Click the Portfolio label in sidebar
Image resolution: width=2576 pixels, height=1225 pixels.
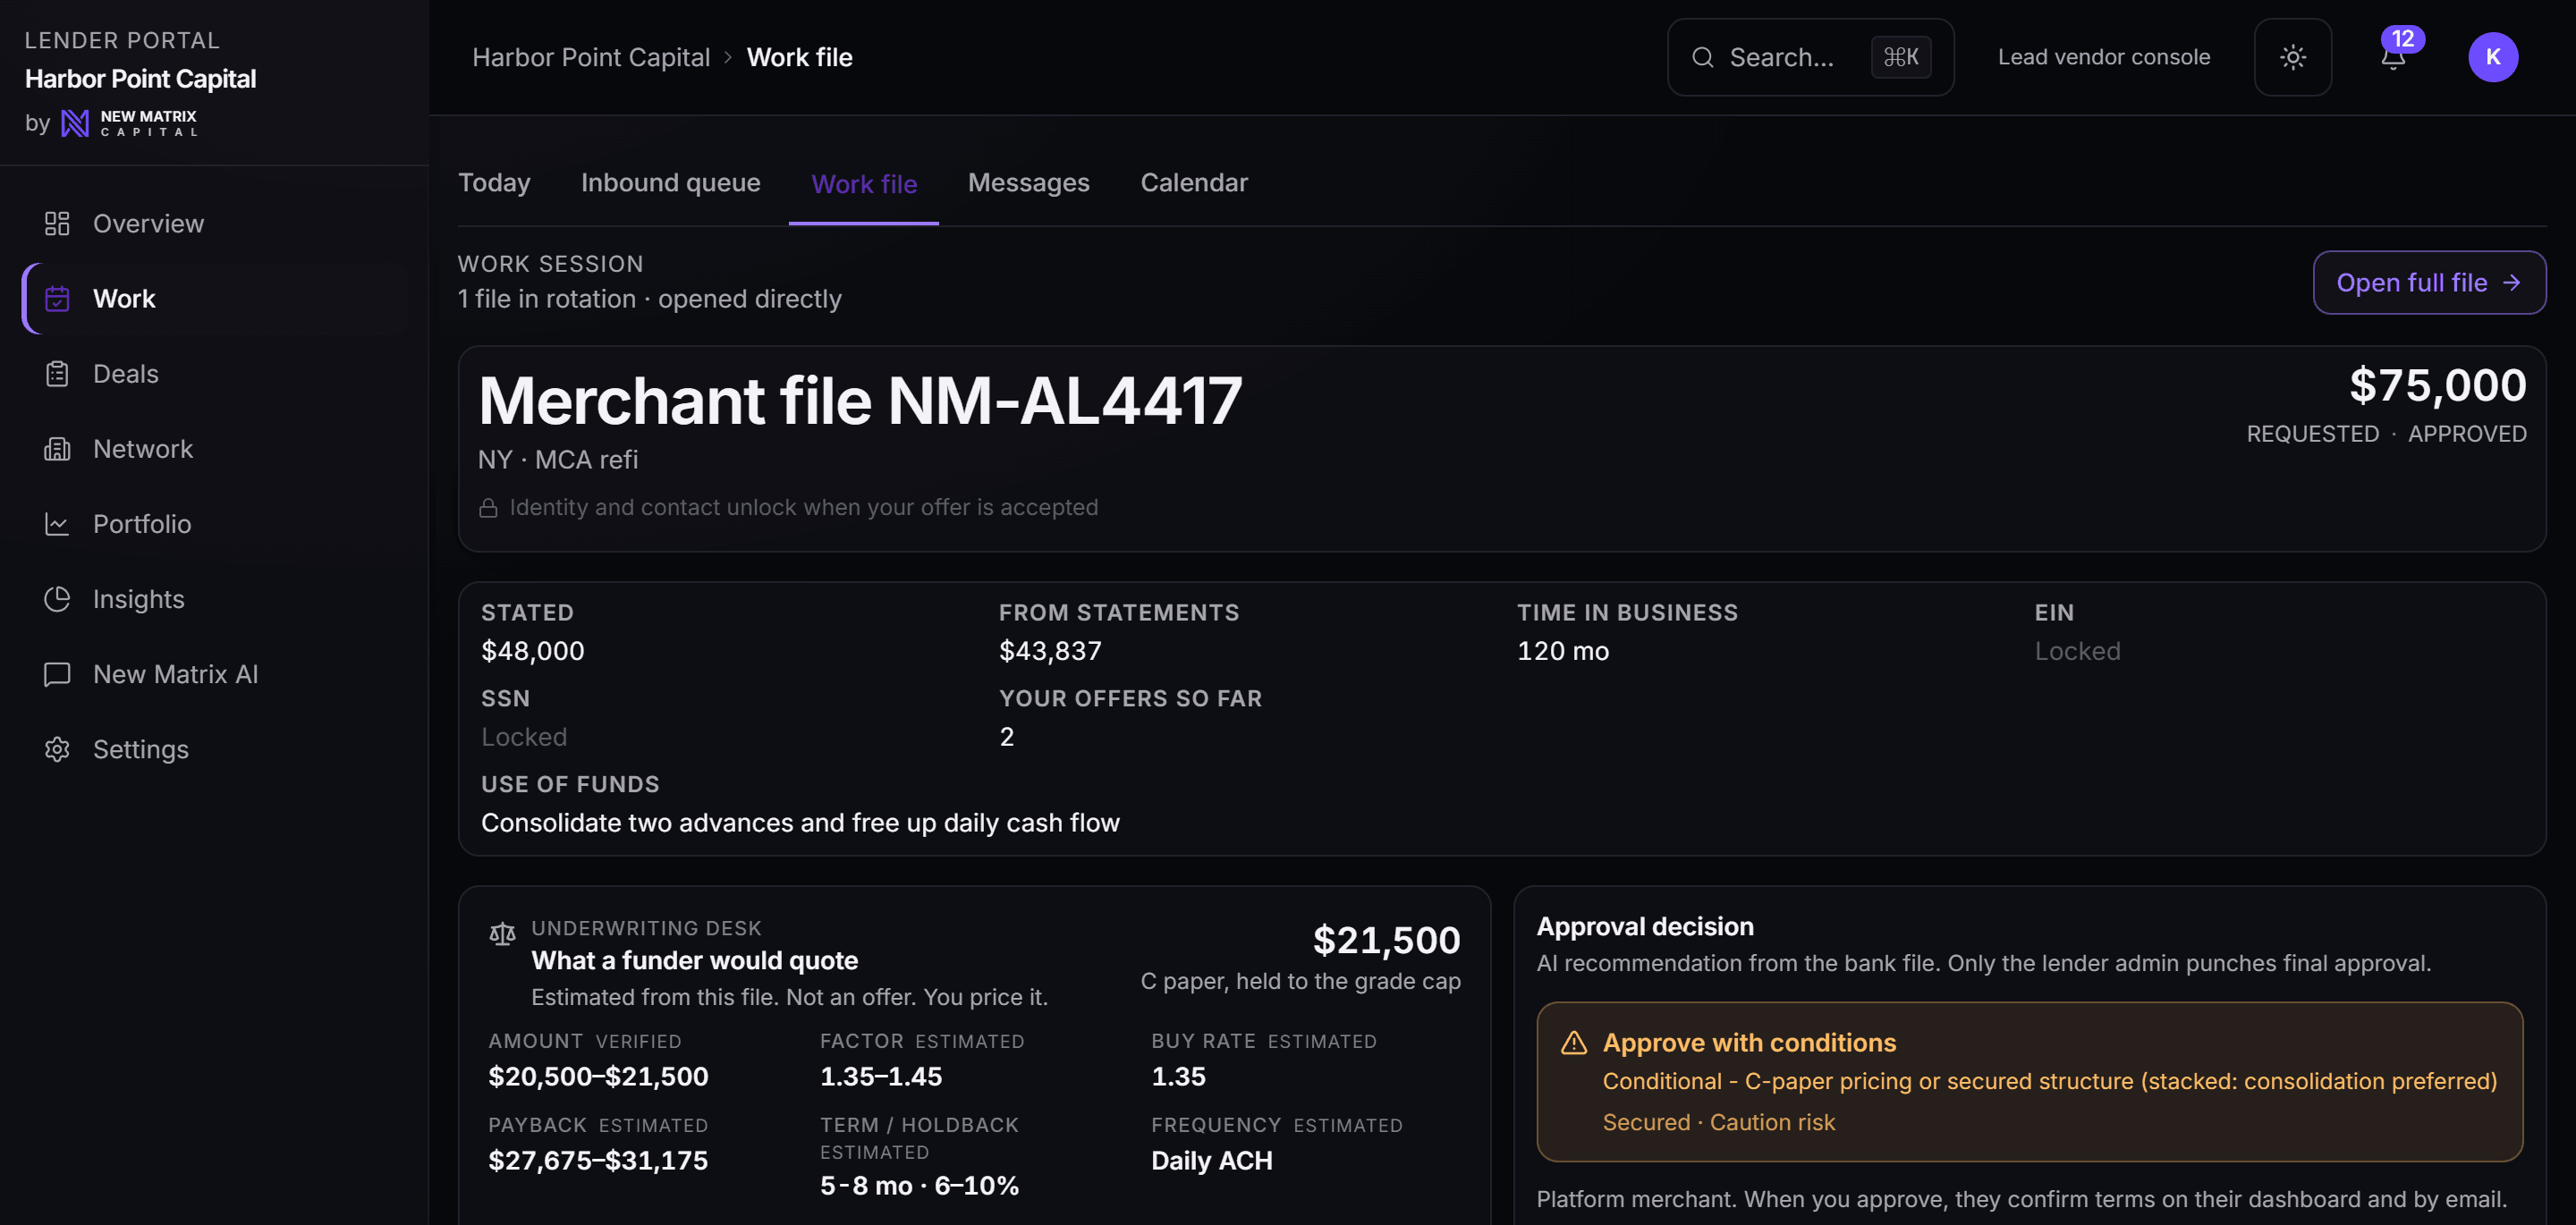[x=141, y=523]
